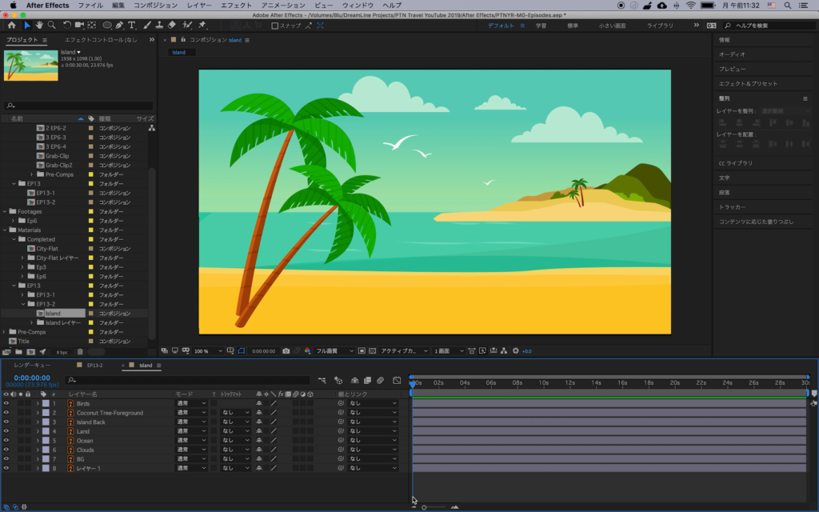
Task: Toggle visibility of the Ocean layer
Action: click(x=6, y=441)
